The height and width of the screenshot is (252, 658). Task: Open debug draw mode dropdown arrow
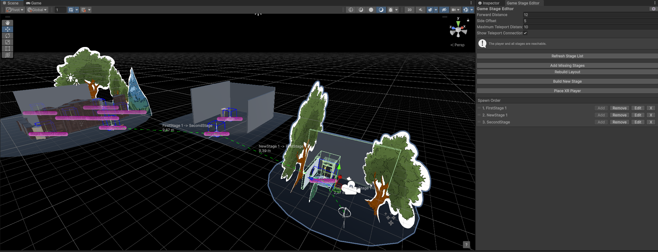tap(396, 10)
